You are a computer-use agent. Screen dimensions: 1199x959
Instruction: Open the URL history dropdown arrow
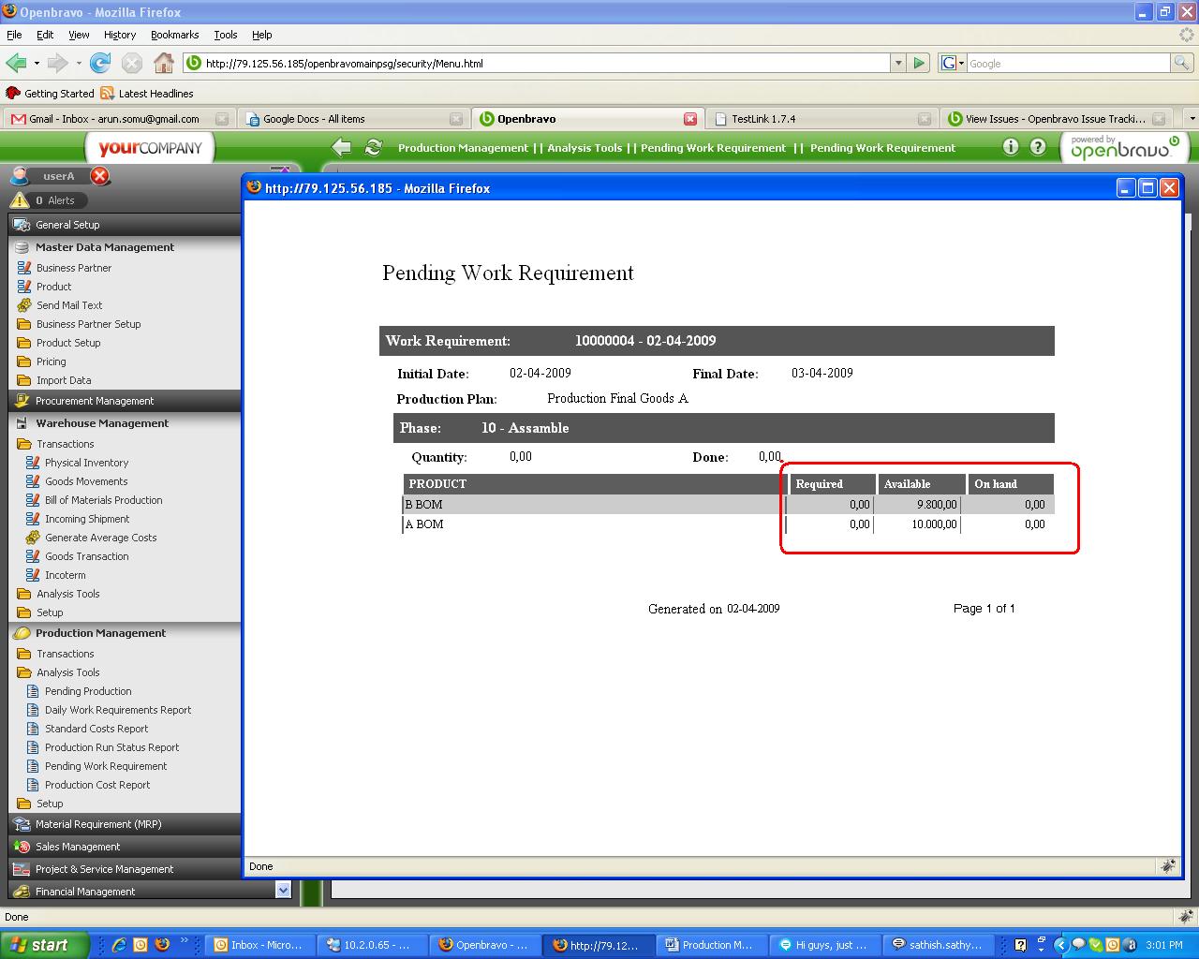[x=898, y=63]
